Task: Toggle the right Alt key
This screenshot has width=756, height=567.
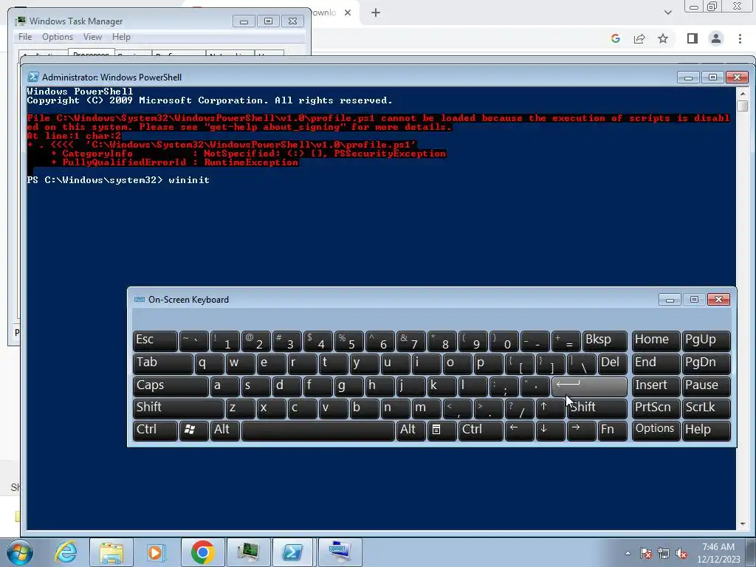Action: click(410, 430)
